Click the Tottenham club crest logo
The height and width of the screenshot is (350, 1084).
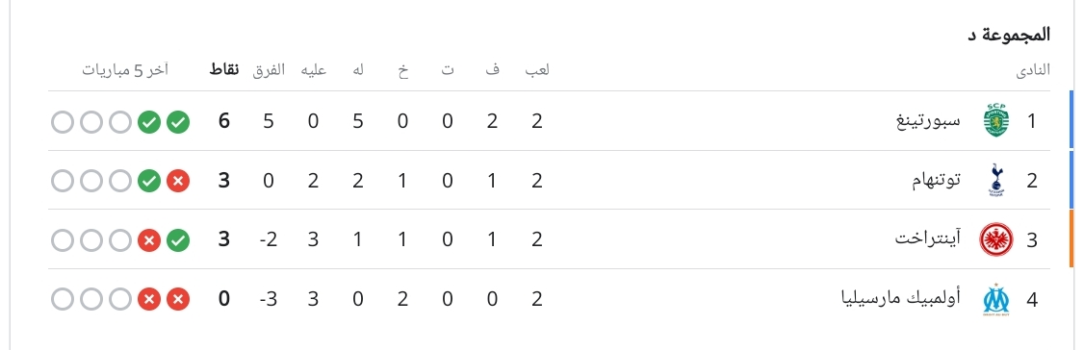click(x=996, y=181)
